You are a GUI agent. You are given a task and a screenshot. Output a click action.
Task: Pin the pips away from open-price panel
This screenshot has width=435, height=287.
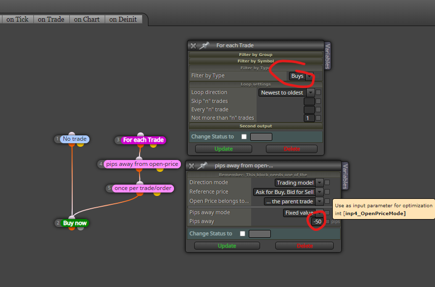(203, 166)
